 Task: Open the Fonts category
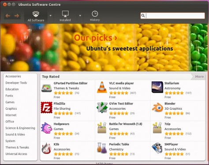point(9,96)
